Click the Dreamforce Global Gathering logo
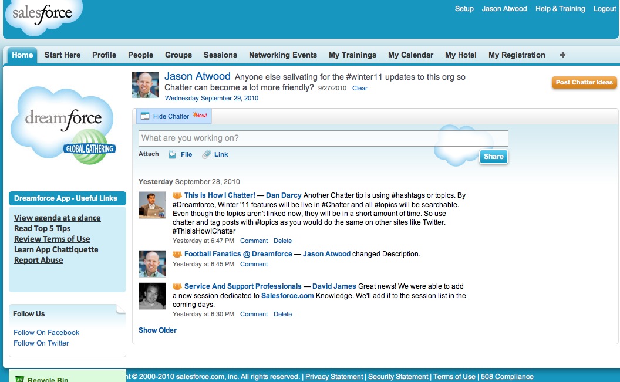This screenshot has width=620, height=382. (x=63, y=126)
